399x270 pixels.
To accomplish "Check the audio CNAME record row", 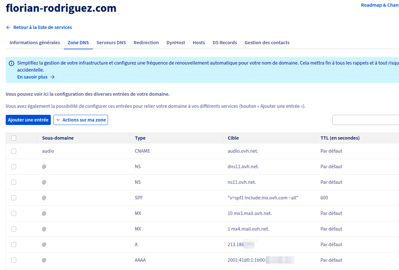I will (x=14, y=151).
